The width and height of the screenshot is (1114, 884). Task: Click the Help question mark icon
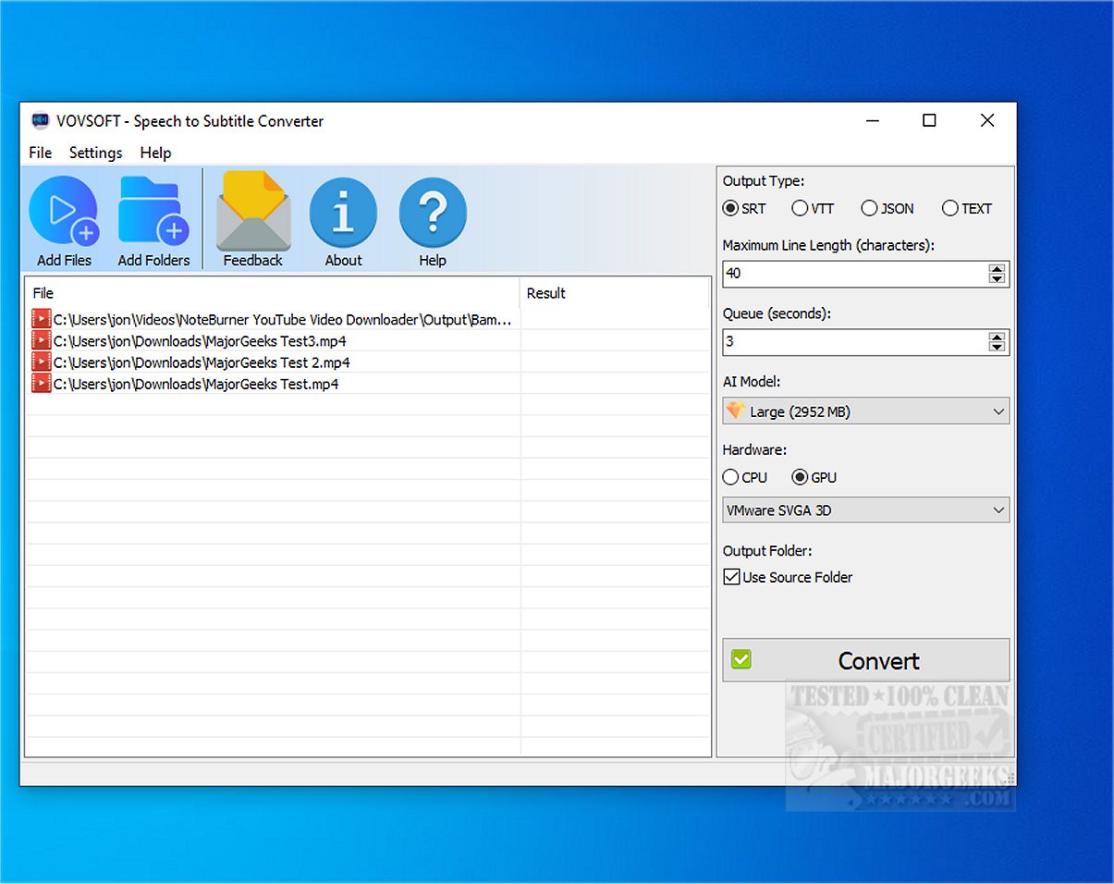coord(433,220)
